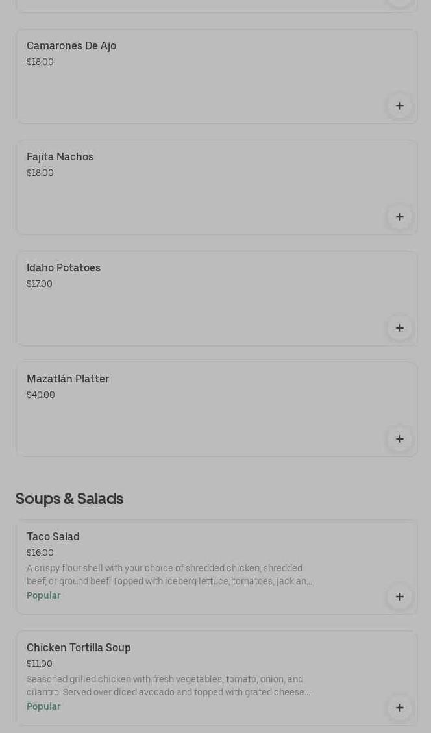Click the $11.00 Chicken Tortilla Soup price
This screenshot has height=733, width=431.
click(40, 664)
